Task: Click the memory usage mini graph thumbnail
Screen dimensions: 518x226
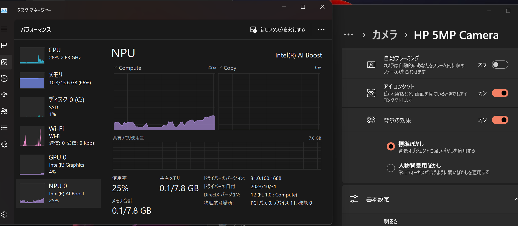Action: [x=32, y=80]
